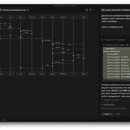Open the o3 model selector
Viewport: 130px width, 130px height.
pyautogui.click(x=118, y=114)
